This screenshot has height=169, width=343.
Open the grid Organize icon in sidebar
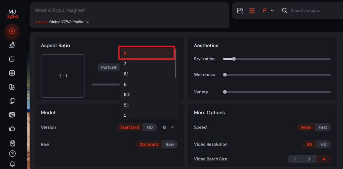(x=12, y=73)
